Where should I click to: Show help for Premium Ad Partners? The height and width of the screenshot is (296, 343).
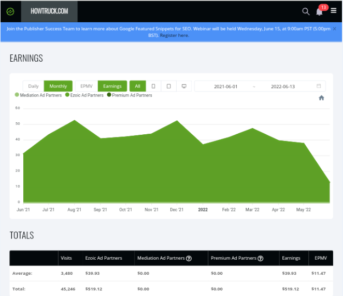click(260, 259)
